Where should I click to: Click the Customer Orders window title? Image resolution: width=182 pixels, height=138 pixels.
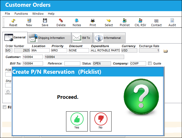(28, 5)
